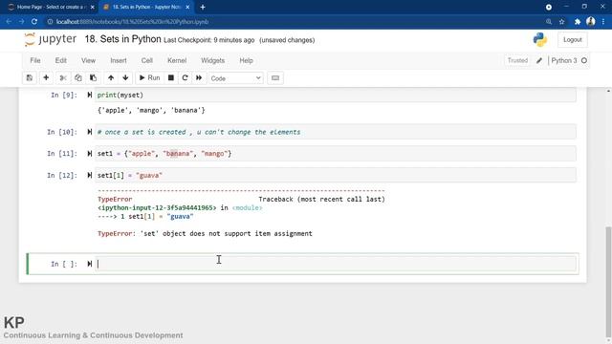612x344 pixels.
Task: Click the browser address bar
Action: click(293, 22)
